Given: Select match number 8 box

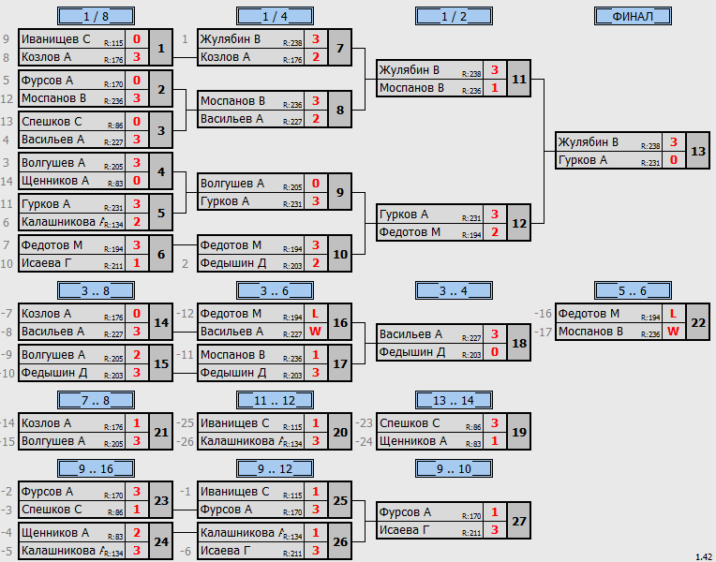Looking at the screenshot, I should [340, 110].
